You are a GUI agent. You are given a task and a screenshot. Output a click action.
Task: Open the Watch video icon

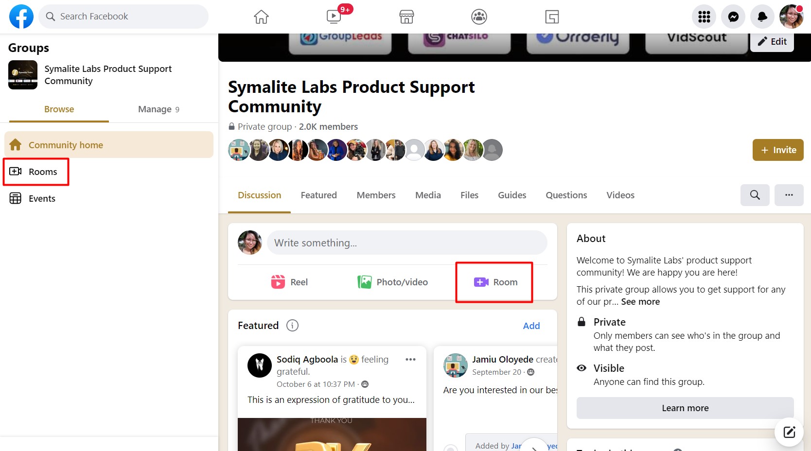(x=334, y=17)
